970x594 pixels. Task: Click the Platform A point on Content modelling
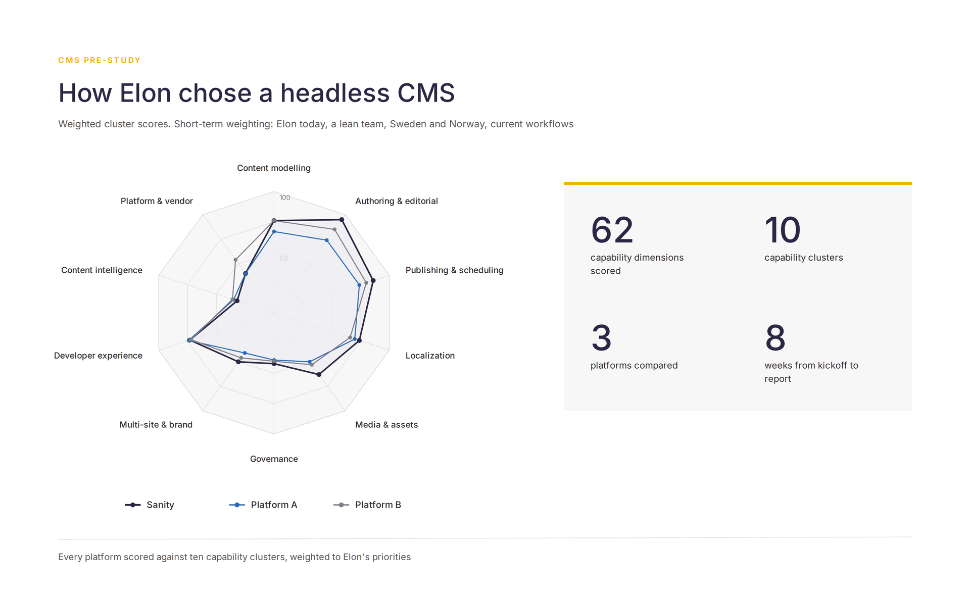pos(274,231)
